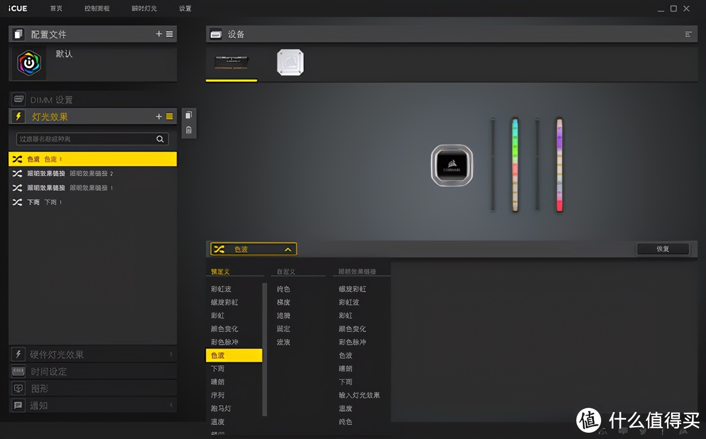The width and height of the screenshot is (706, 439).
Task: Choose 梯度 in the 自定义 column
Action: 283,303
